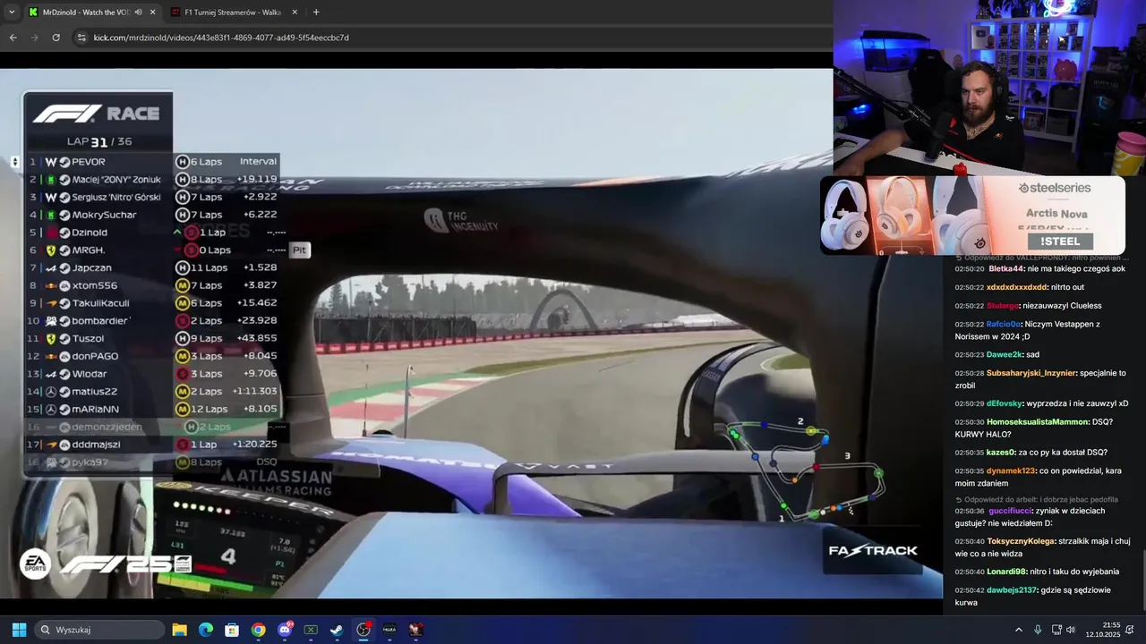Open Microsoft Store from the taskbar
The image size is (1146, 644).
click(232, 630)
